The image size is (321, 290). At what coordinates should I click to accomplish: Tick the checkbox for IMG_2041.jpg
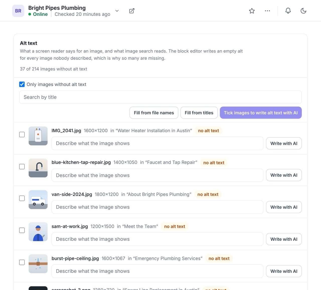point(22,134)
